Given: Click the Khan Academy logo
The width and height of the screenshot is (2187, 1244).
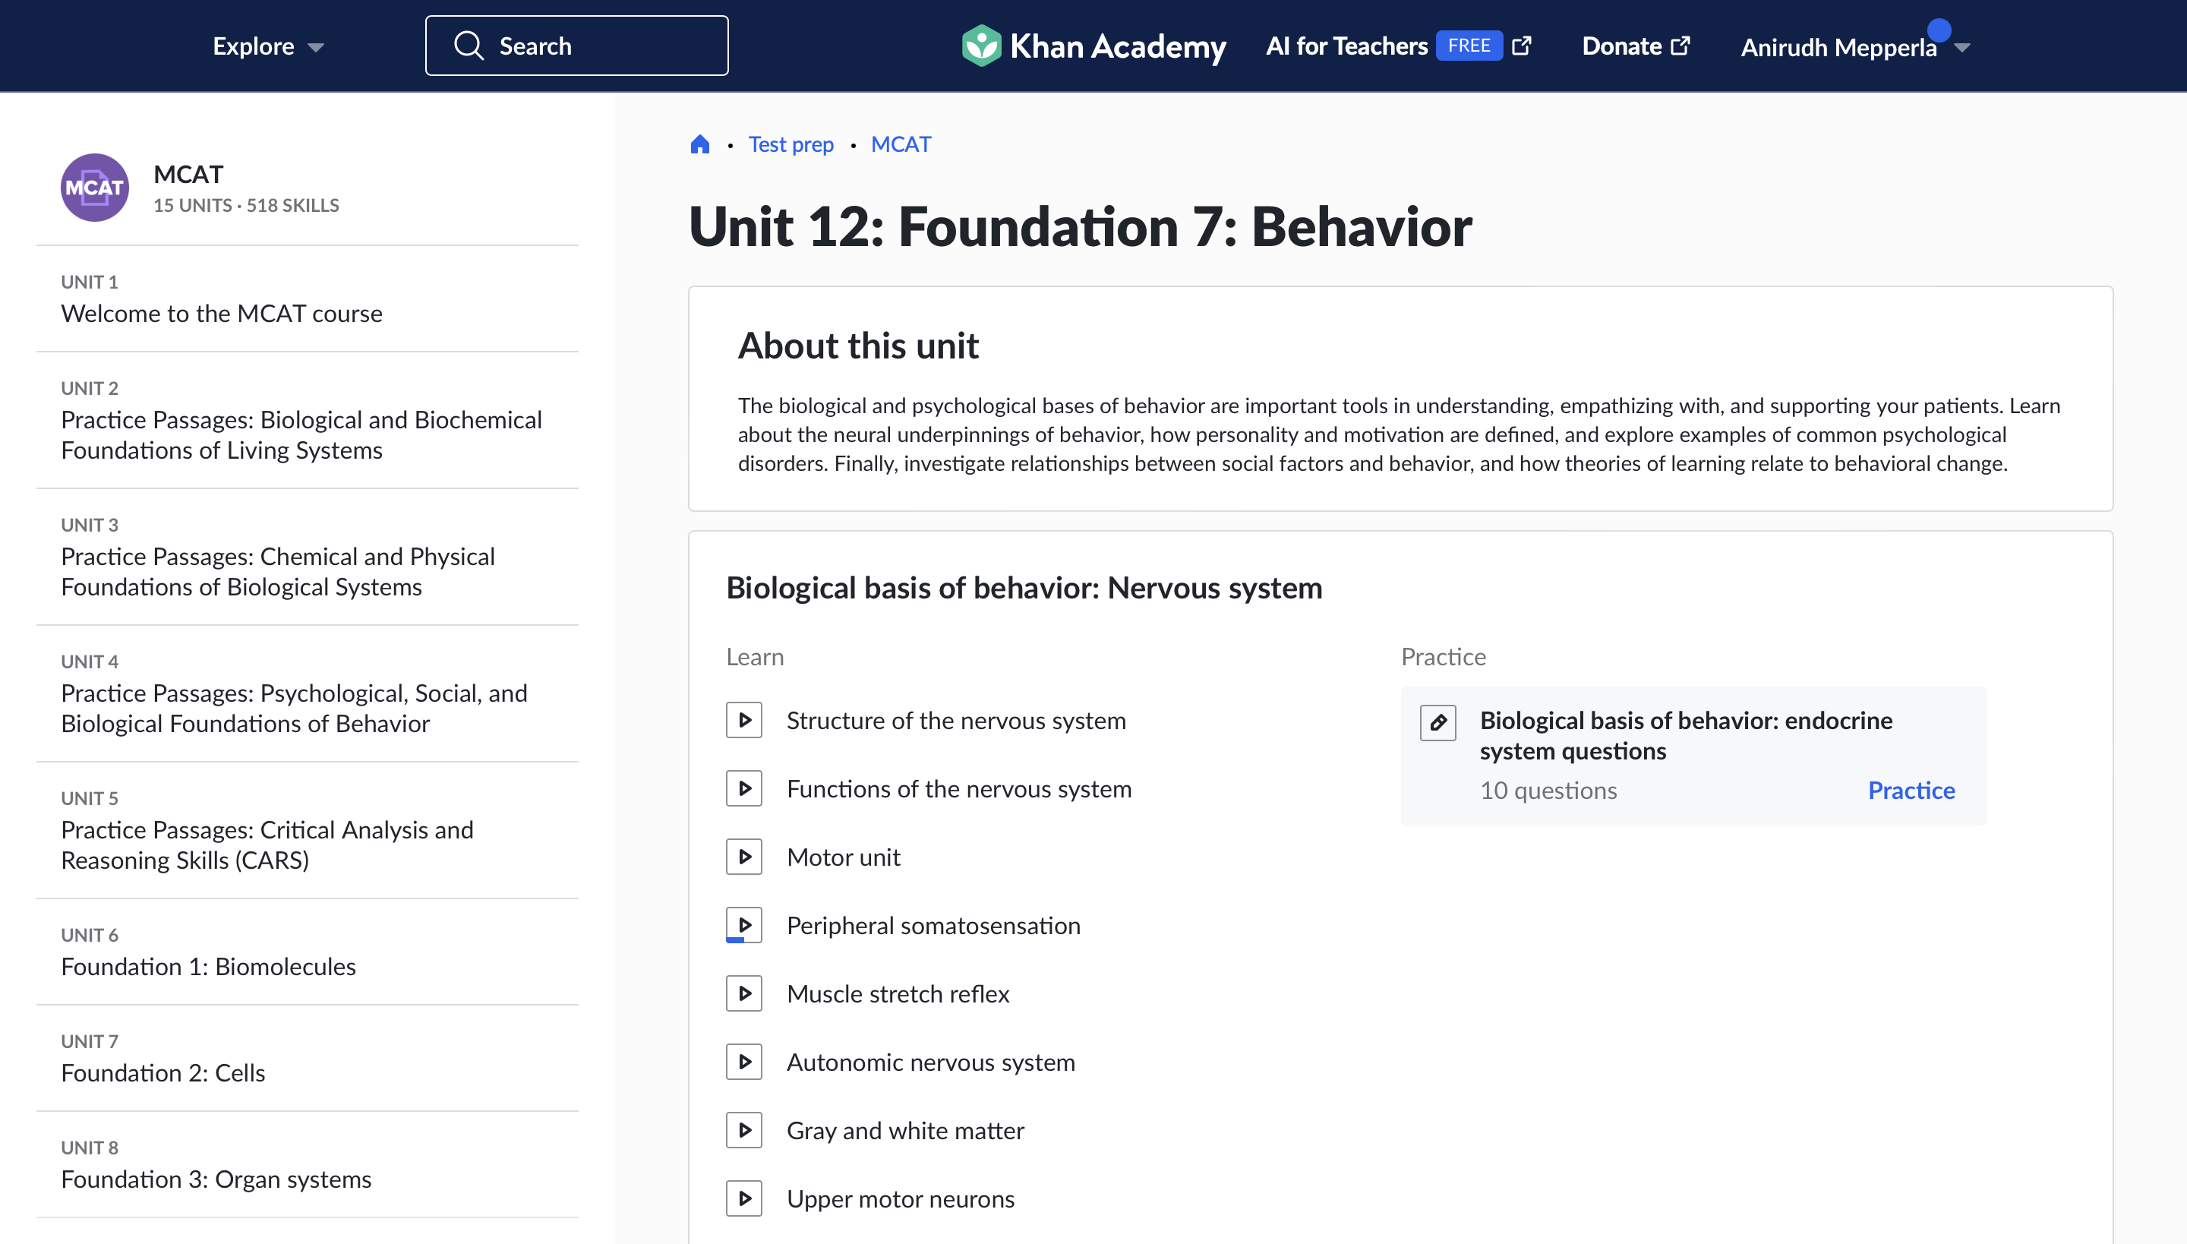Looking at the screenshot, I should [x=1093, y=46].
